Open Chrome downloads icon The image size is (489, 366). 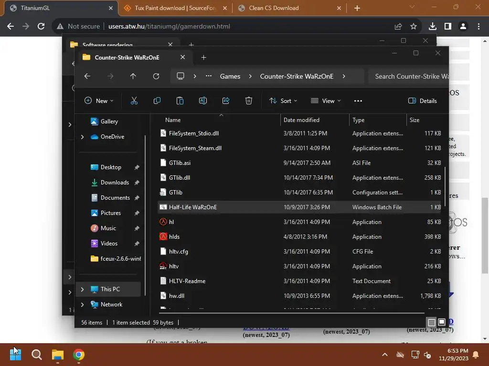pos(432,27)
